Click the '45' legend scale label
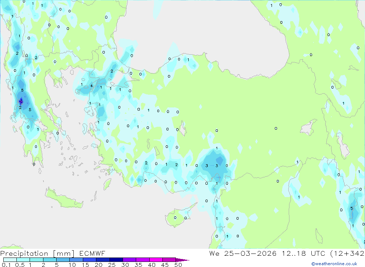This screenshot has height=267, width=365. pyautogui.click(x=165, y=265)
